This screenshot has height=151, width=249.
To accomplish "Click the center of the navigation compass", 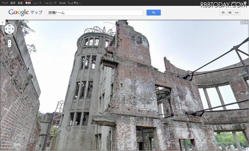I will point(9,29).
